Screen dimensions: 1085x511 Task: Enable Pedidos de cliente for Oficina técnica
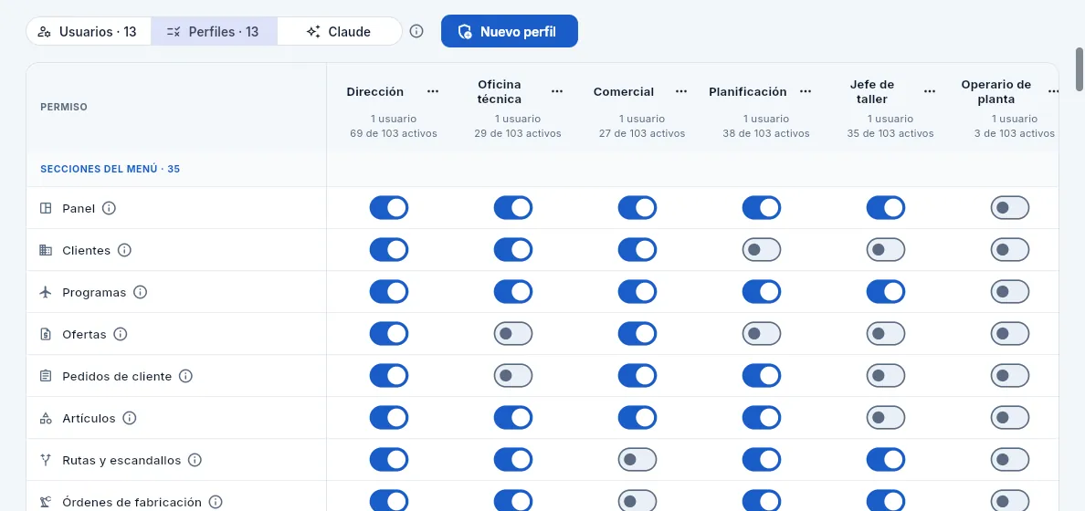(512, 376)
